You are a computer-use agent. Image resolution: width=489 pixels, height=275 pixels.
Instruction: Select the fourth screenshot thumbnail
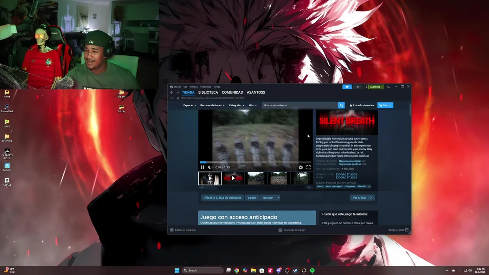pyautogui.click(x=279, y=178)
